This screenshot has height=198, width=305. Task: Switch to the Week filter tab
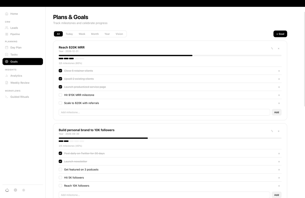click(82, 34)
